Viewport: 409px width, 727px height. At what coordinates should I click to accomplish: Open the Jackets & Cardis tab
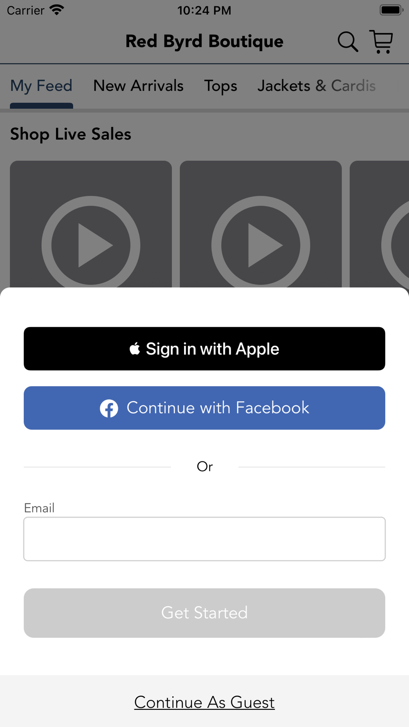317,86
